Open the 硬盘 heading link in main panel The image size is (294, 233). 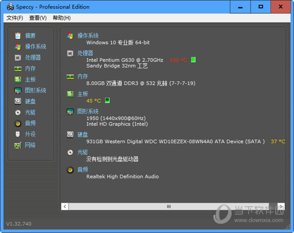click(83, 135)
